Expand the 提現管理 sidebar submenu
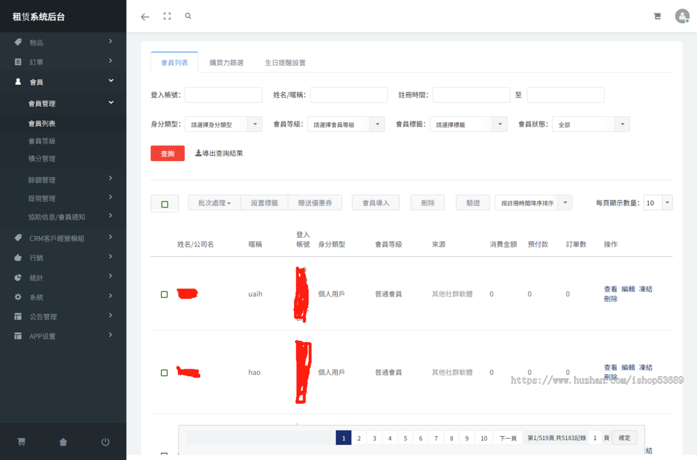 [63, 198]
